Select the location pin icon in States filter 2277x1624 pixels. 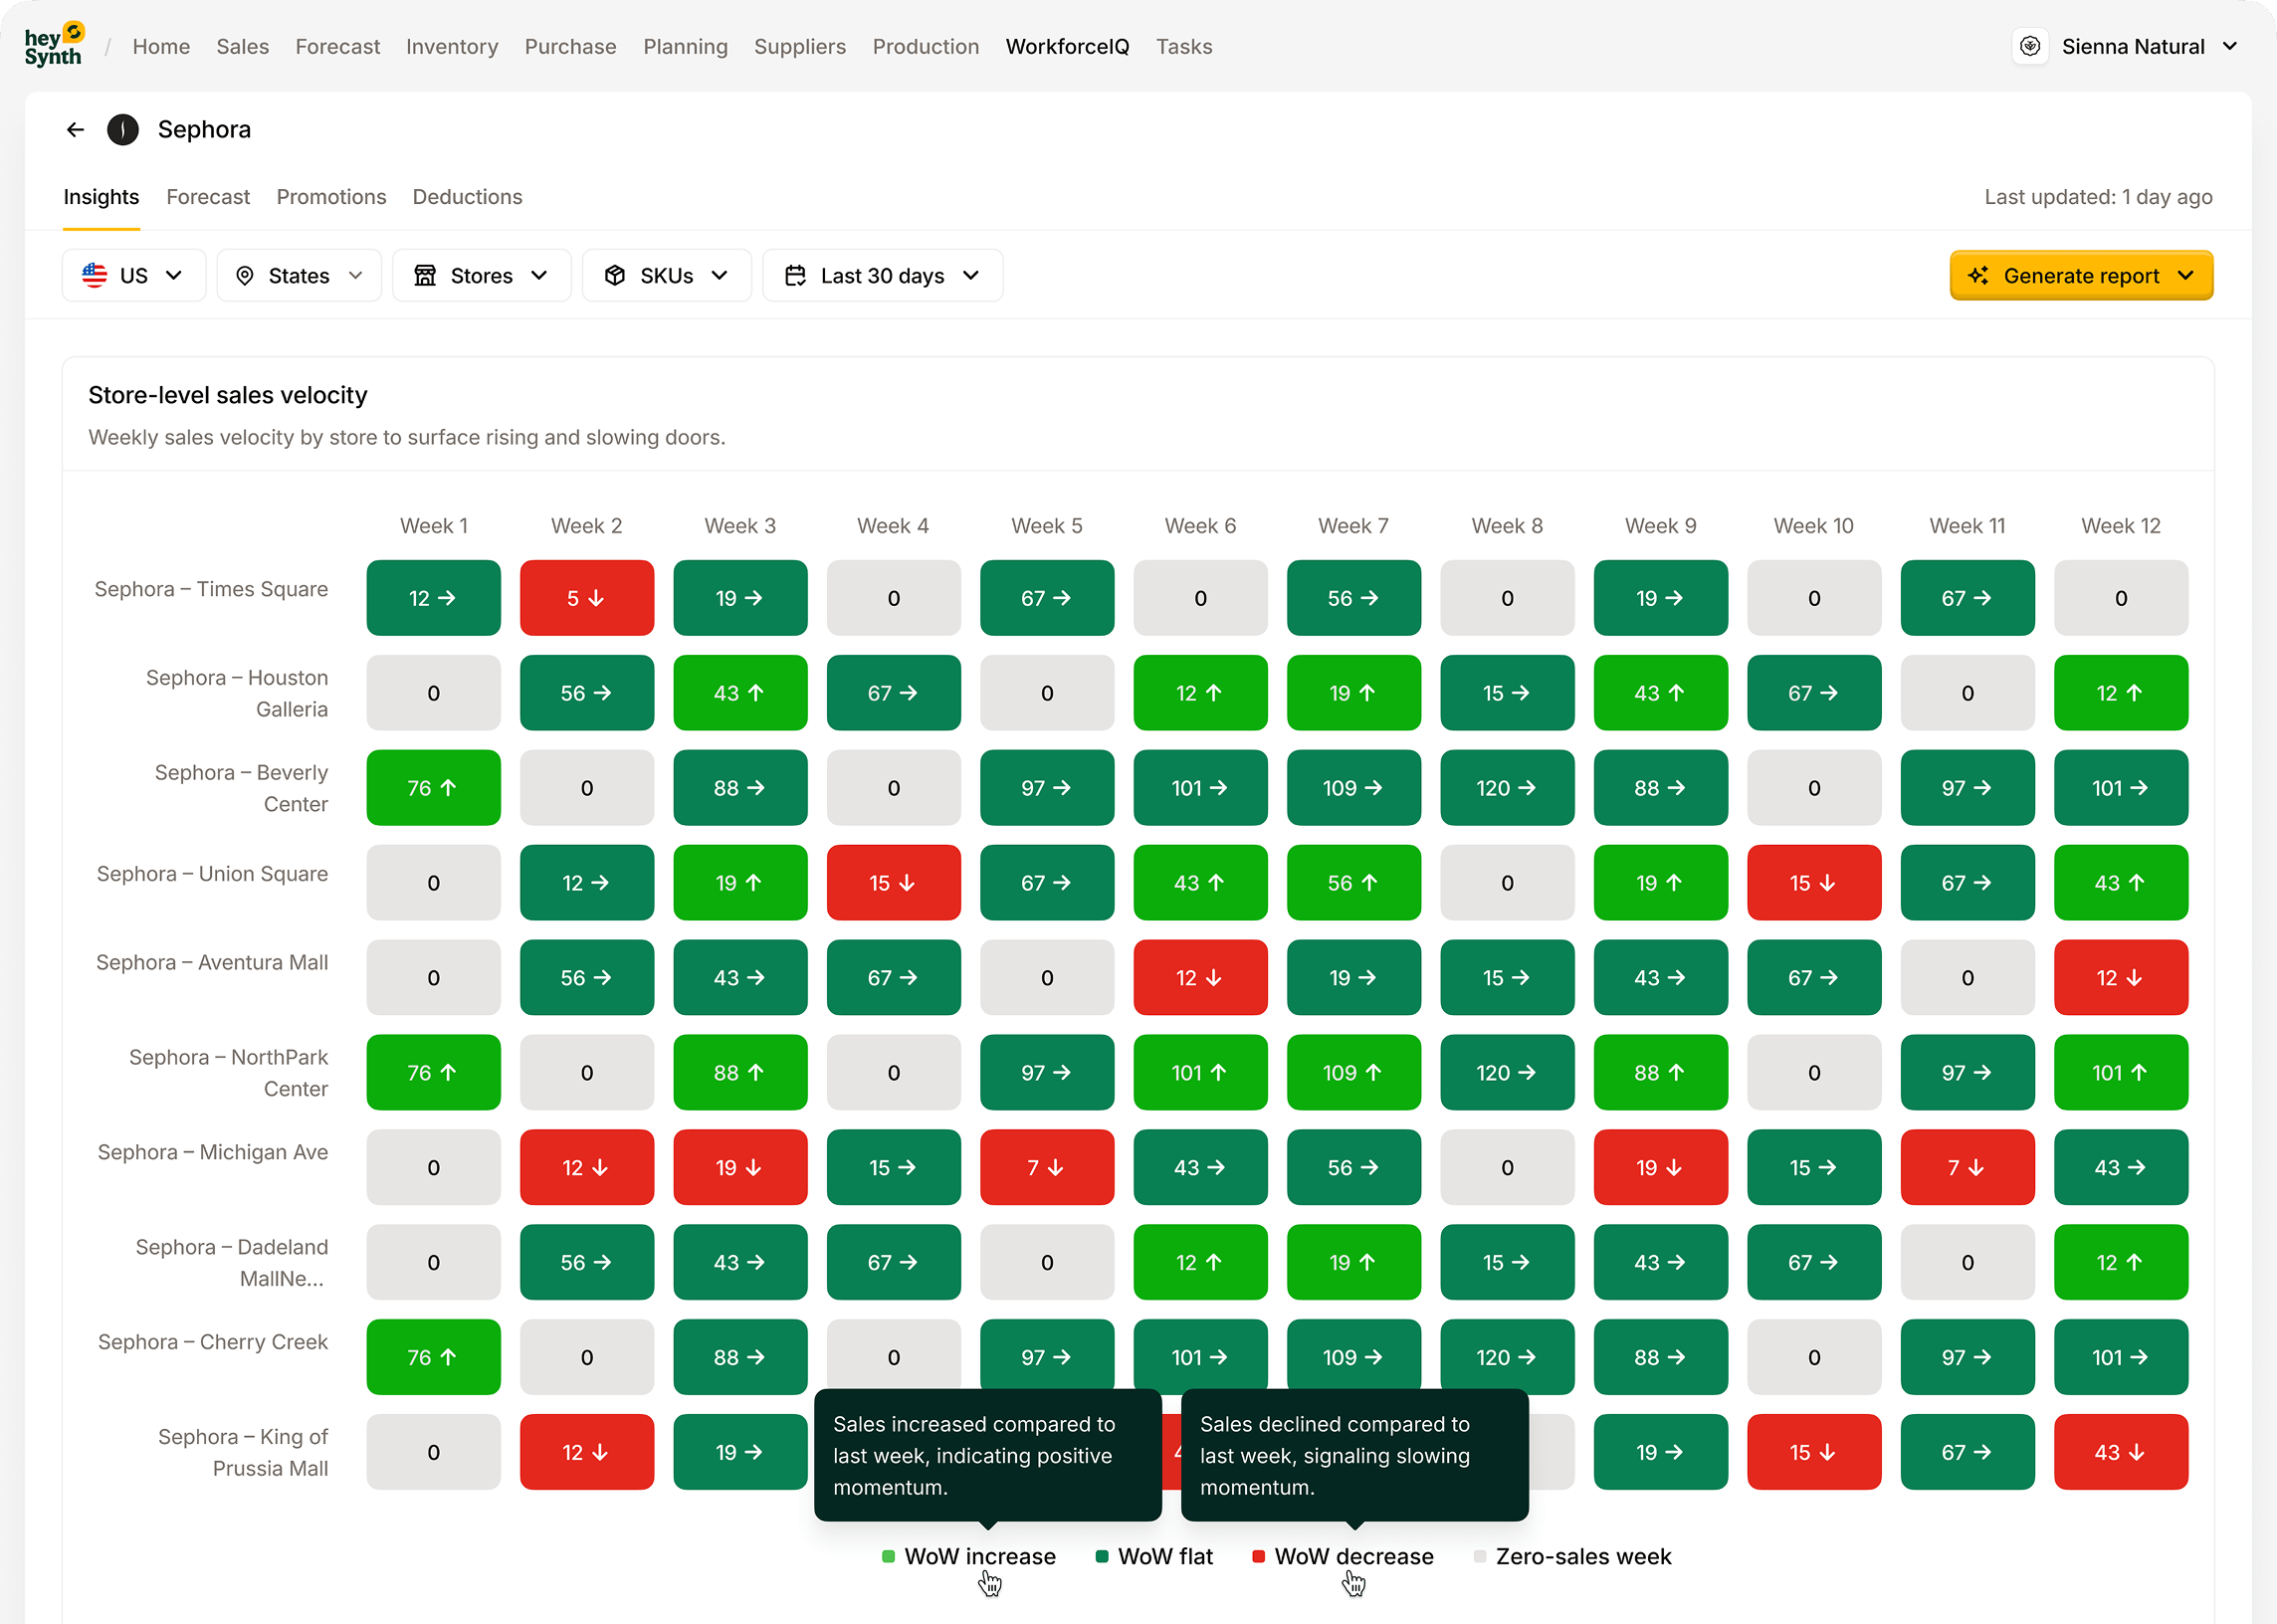click(245, 275)
